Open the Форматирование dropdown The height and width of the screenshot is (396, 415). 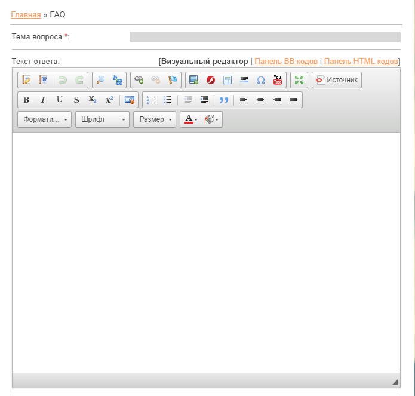45,119
